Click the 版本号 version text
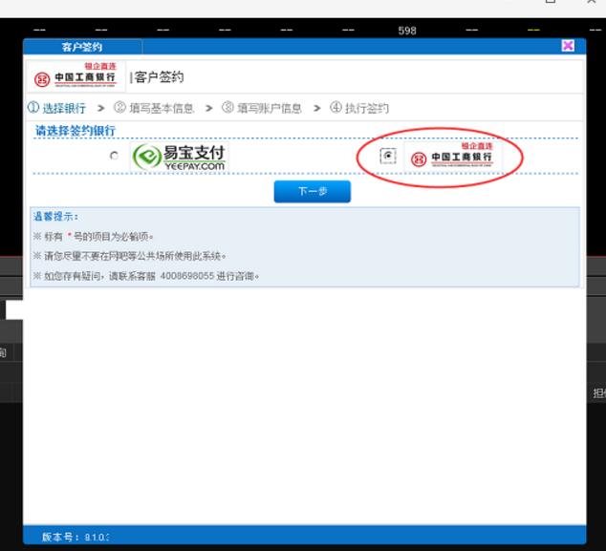This screenshot has width=606, height=551. [x=76, y=537]
